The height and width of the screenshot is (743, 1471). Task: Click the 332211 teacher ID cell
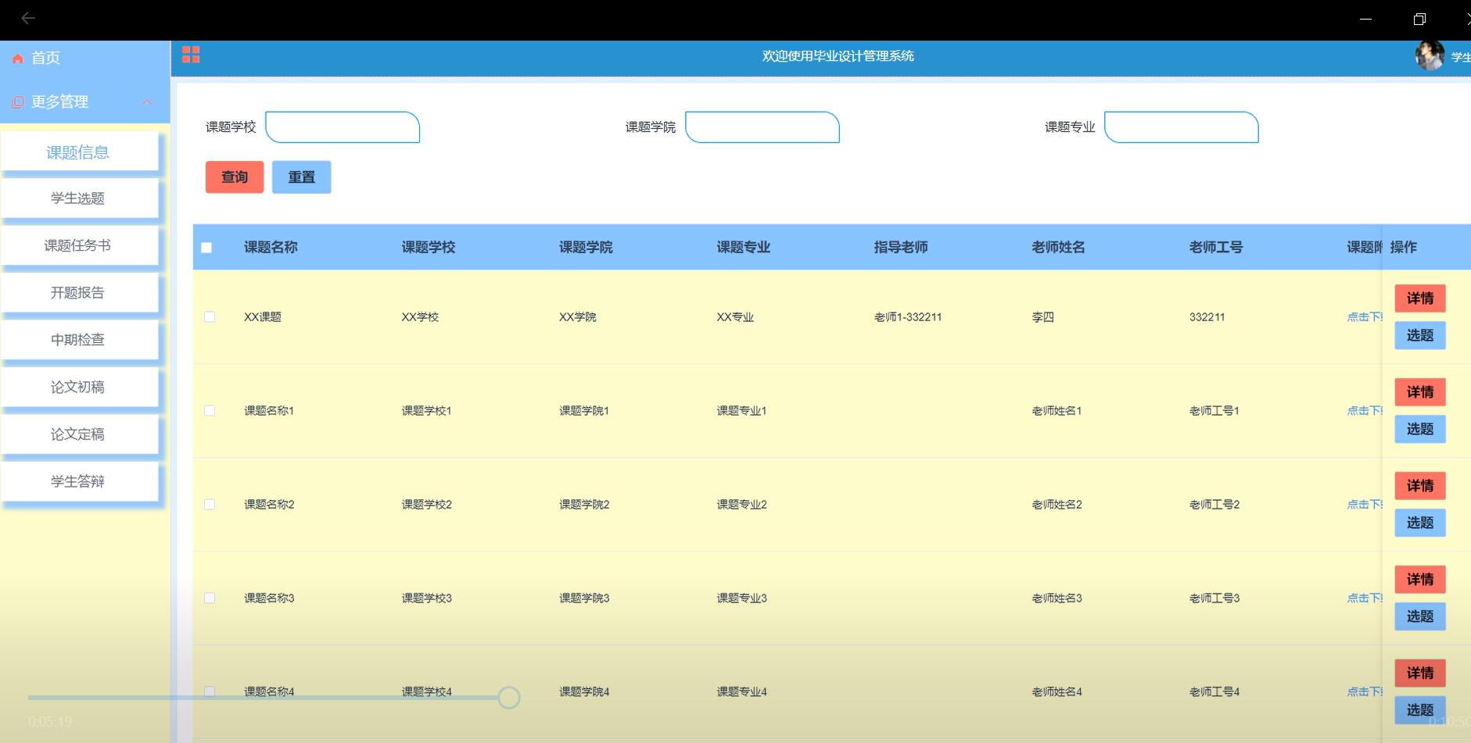tap(1207, 317)
